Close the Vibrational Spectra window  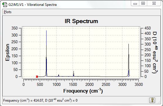click(x=154, y=4)
